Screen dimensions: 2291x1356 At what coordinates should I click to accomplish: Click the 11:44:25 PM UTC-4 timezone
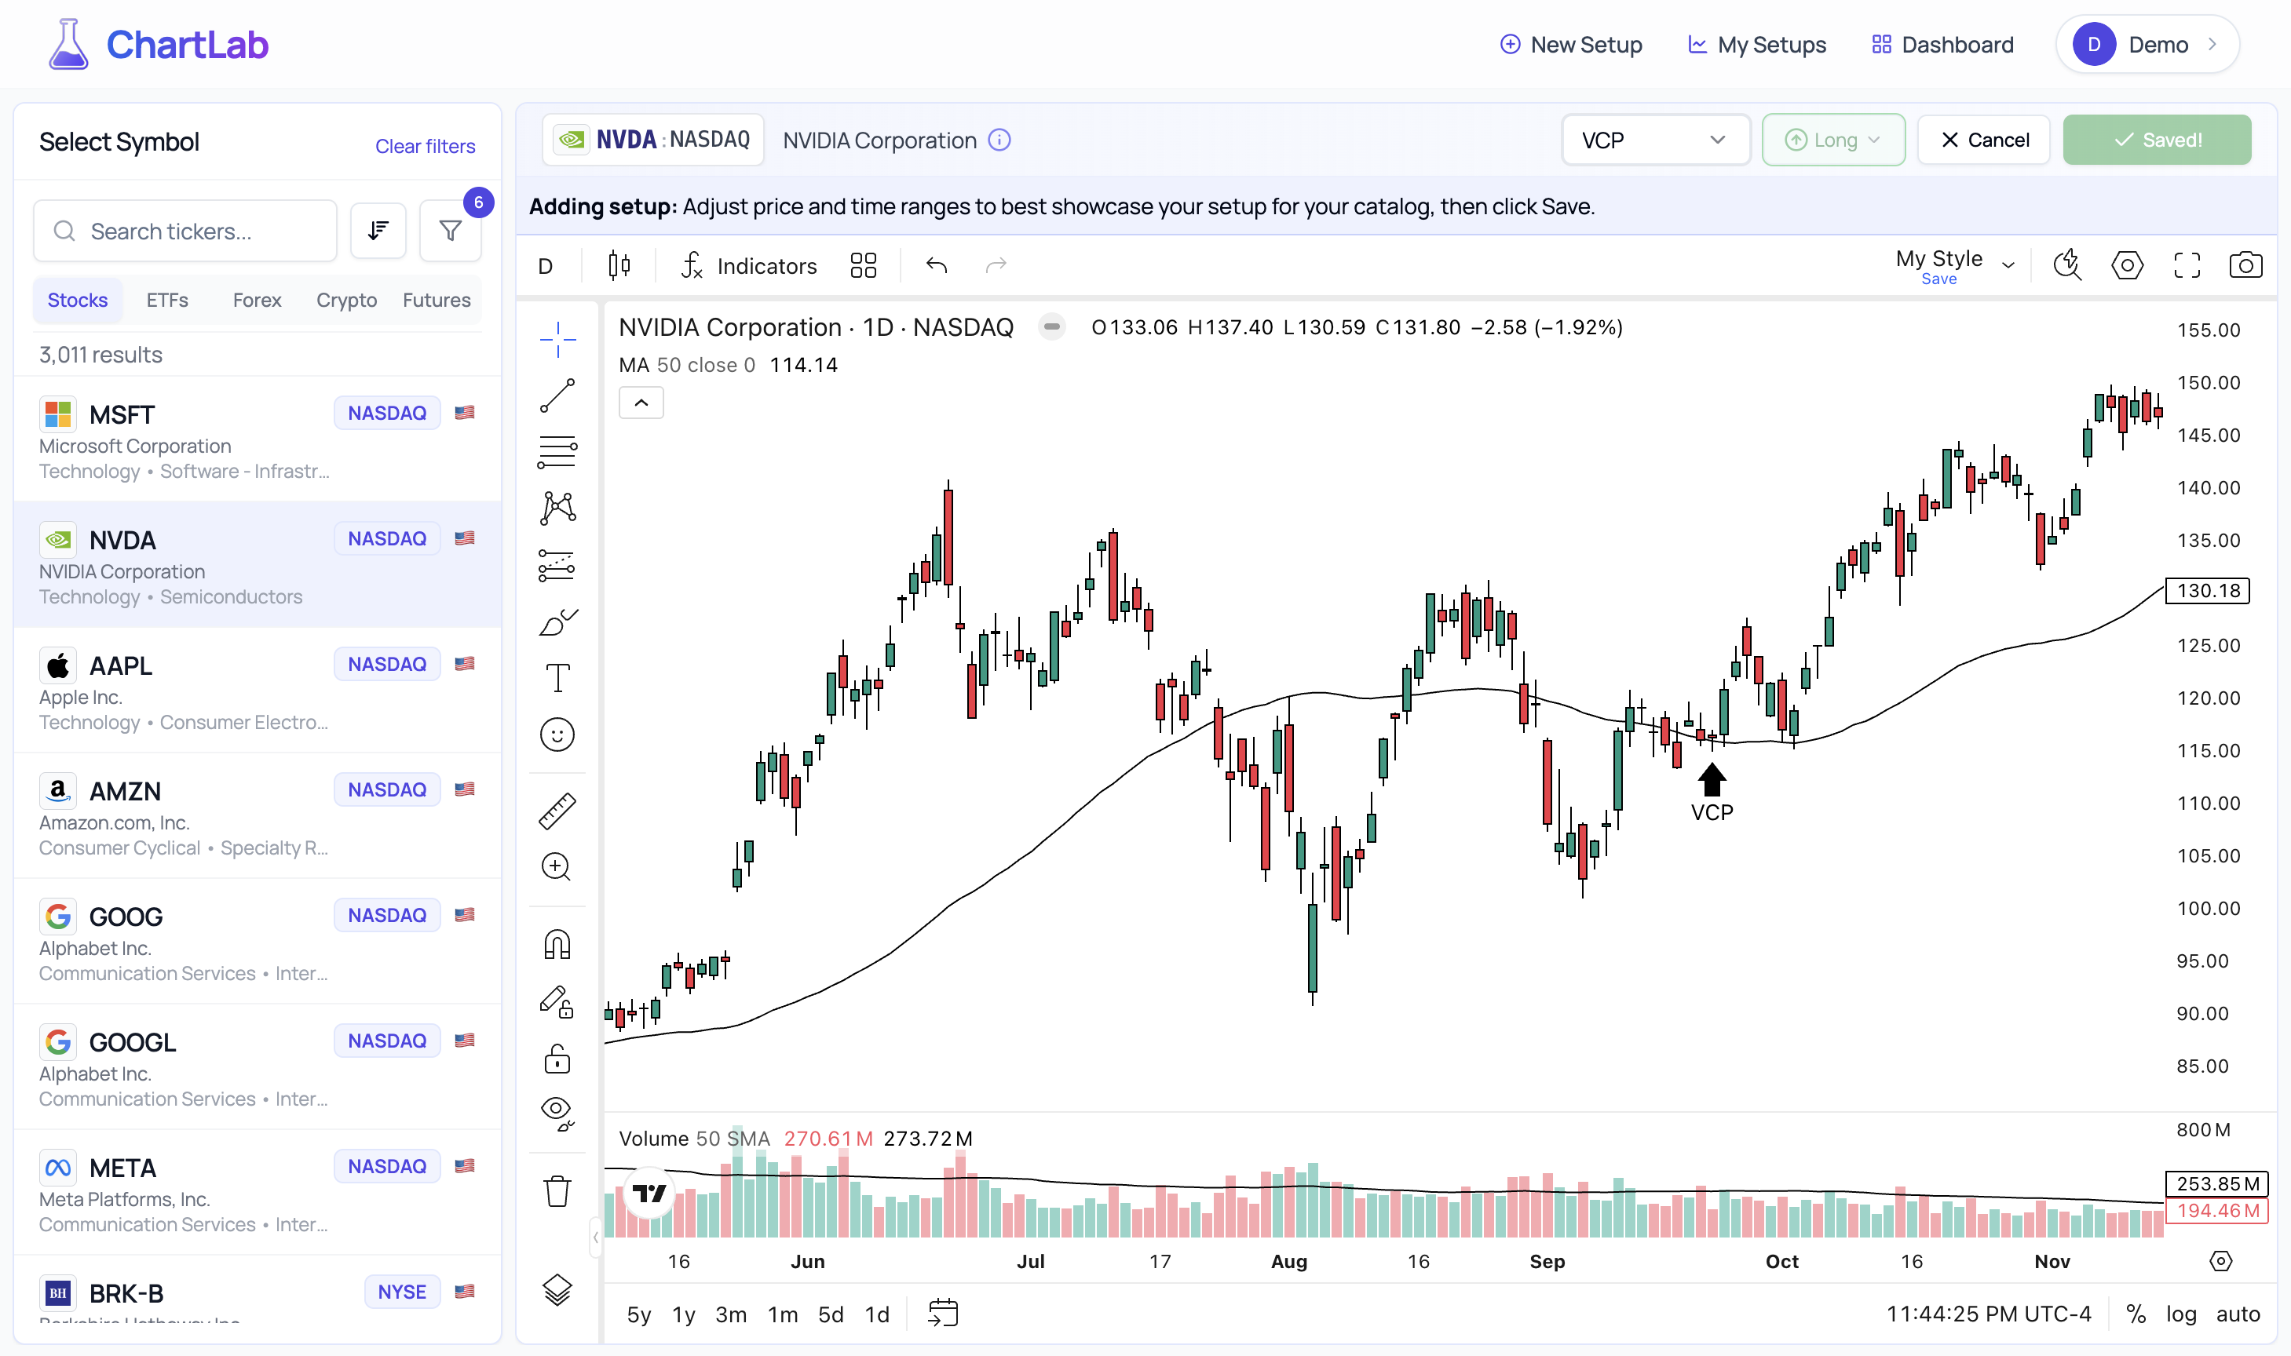click(x=1989, y=1314)
